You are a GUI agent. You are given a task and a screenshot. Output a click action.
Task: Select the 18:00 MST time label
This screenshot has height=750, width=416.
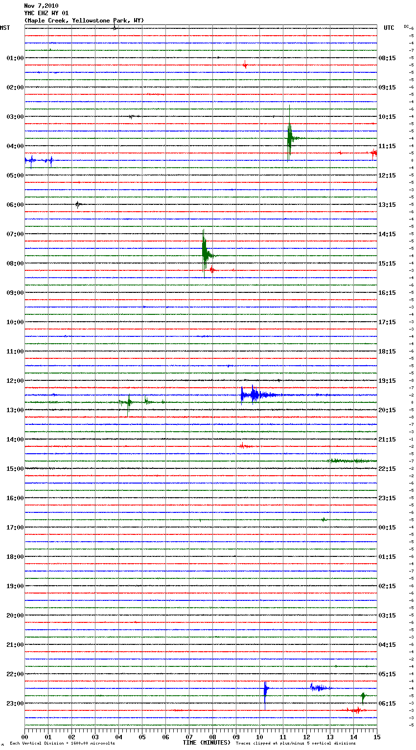coord(15,557)
